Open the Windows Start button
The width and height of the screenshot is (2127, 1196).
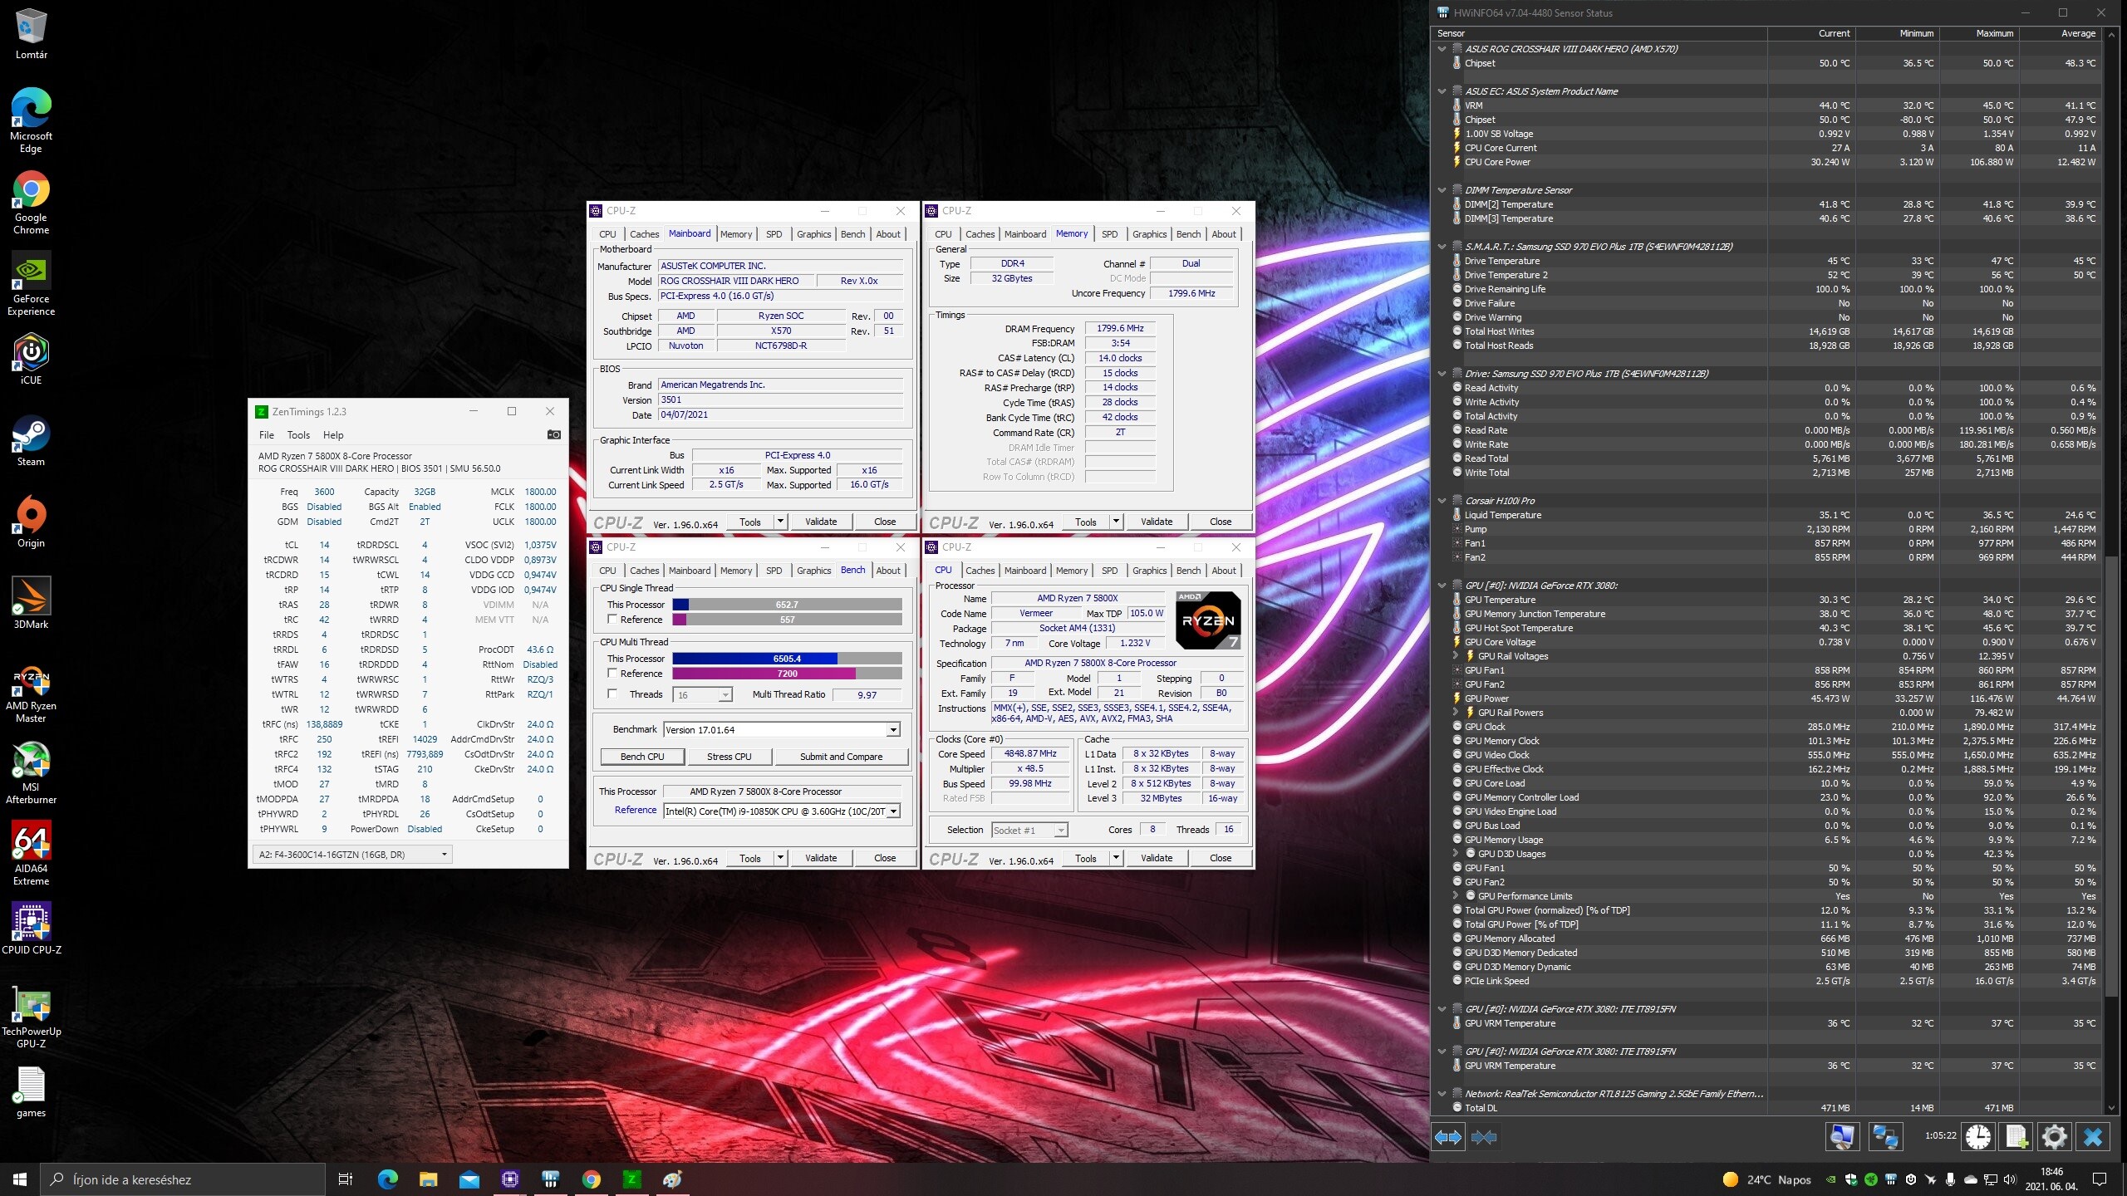tap(20, 1179)
